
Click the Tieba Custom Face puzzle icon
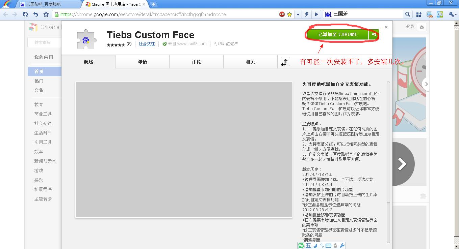[x=86, y=40]
